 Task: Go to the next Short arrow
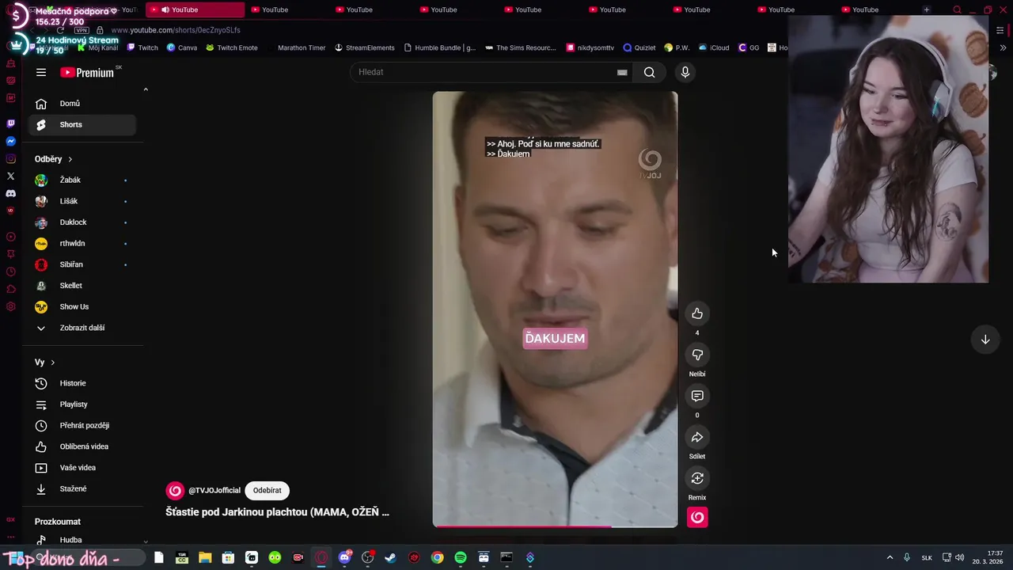[x=985, y=340]
